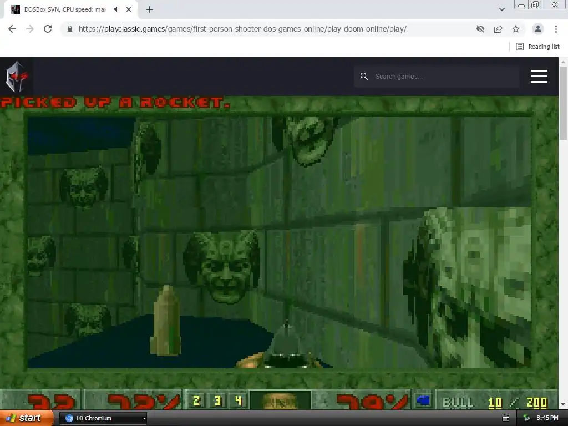Click the helmet site logo
The height and width of the screenshot is (426, 568).
click(16, 77)
